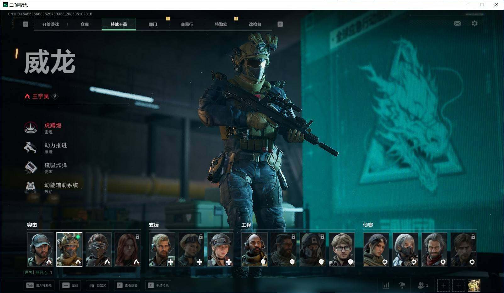
Task: Open the 部门 tab
Action: (x=153, y=24)
